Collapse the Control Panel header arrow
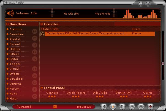The height and width of the screenshot is (111, 166). point(42,88)
